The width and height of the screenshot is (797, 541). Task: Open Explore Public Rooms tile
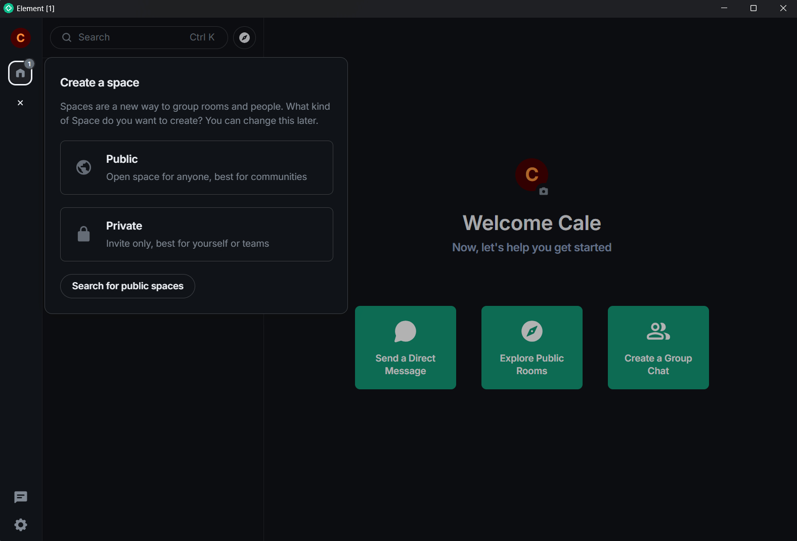pyautogui.click(x=532, y=347)
